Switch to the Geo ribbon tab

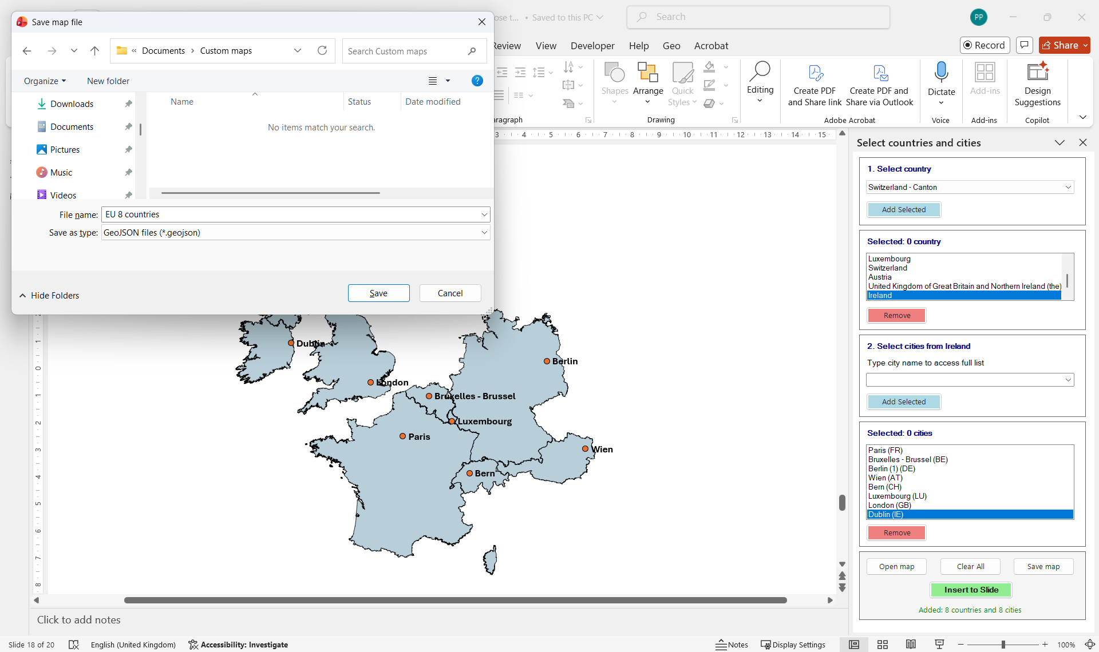click(x=671, y=45)
